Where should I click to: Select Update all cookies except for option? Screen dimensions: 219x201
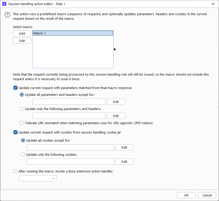pos(23,140)
